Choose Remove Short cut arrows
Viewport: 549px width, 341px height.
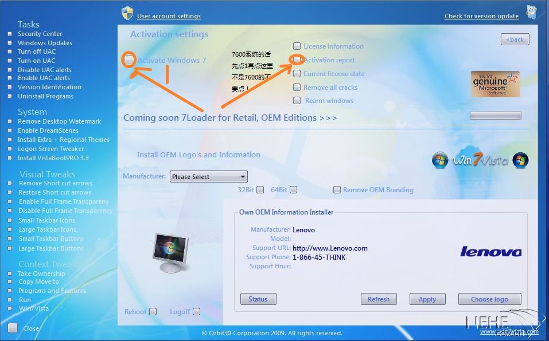pyautogui.click(x=55, y=183)
